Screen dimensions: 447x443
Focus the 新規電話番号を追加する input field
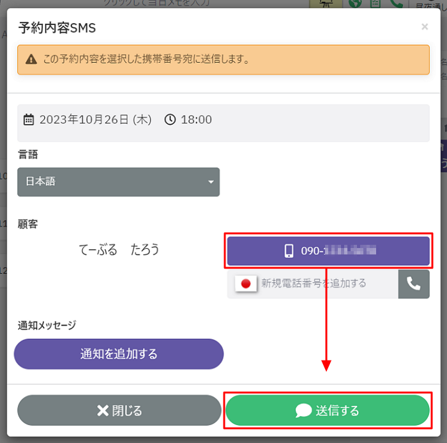(328, 283)
